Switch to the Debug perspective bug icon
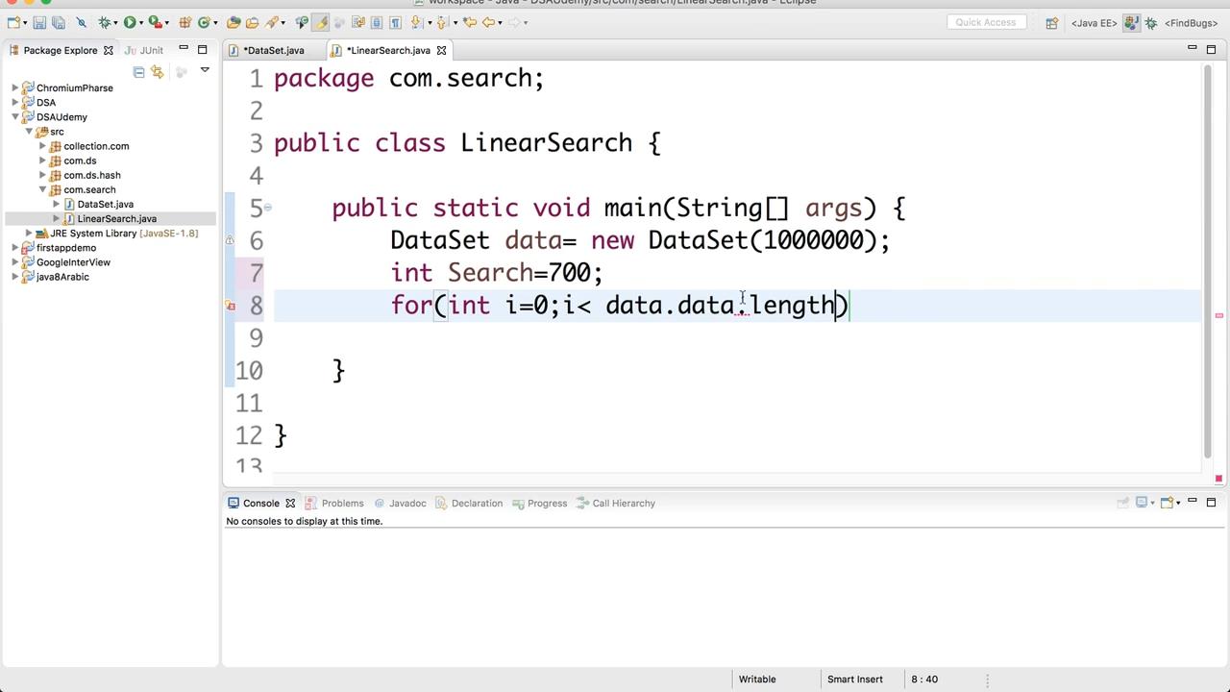The width and height of the screenshot is (1230, 692). (1150, 23)
